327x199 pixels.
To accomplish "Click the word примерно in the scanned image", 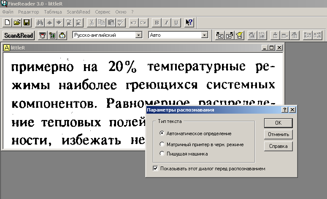I will pos(43,67).
